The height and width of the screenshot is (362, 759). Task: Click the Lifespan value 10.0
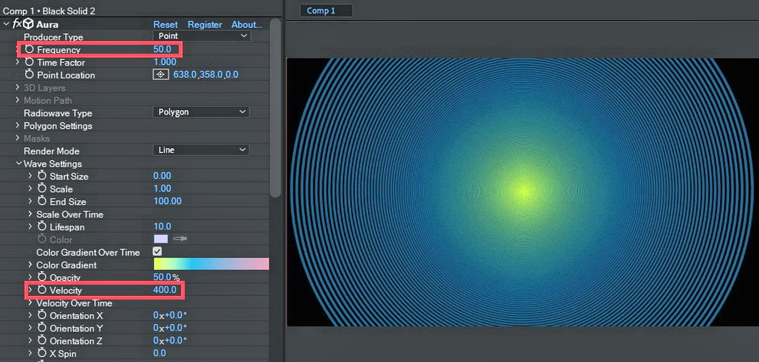point(162,227)
